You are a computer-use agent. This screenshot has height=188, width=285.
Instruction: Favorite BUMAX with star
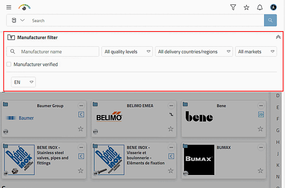260,171
